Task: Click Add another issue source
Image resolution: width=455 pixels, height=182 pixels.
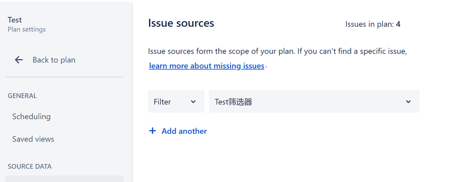Action: 184,131
